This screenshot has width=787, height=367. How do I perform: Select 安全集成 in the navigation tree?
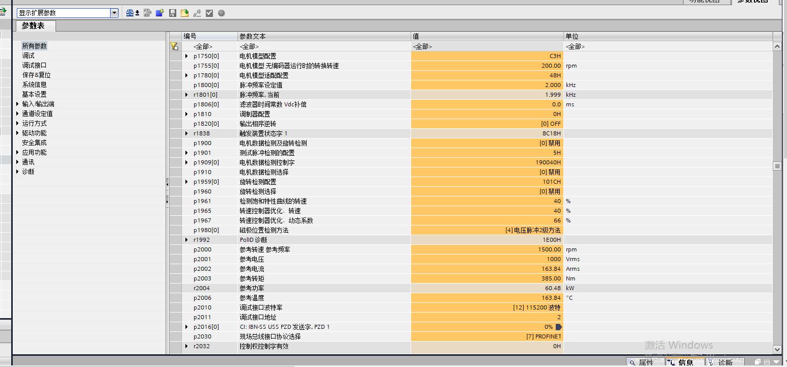pyautogui.click(x=34, y=143)
